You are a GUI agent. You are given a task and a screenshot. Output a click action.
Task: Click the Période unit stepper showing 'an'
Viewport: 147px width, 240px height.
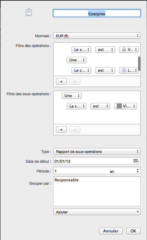click(x=124, y=171)
